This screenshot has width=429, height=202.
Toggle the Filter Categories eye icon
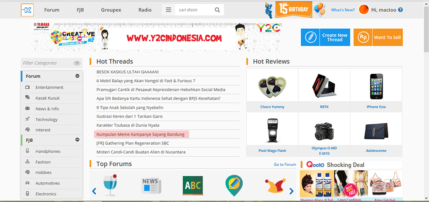[x=77, y=63]
